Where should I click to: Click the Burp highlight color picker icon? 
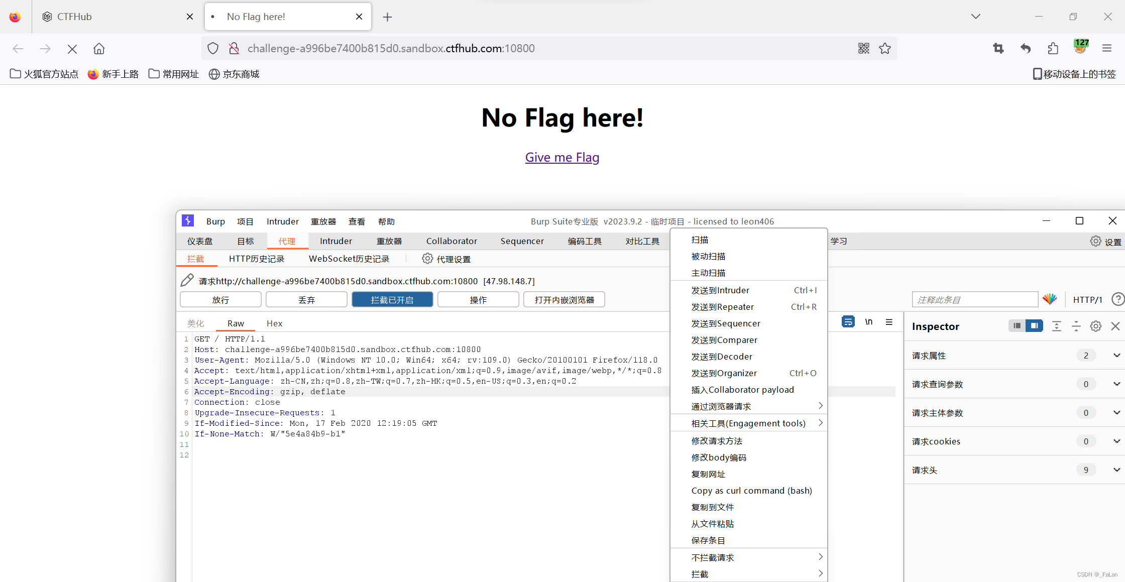[x=1050, y=299]
